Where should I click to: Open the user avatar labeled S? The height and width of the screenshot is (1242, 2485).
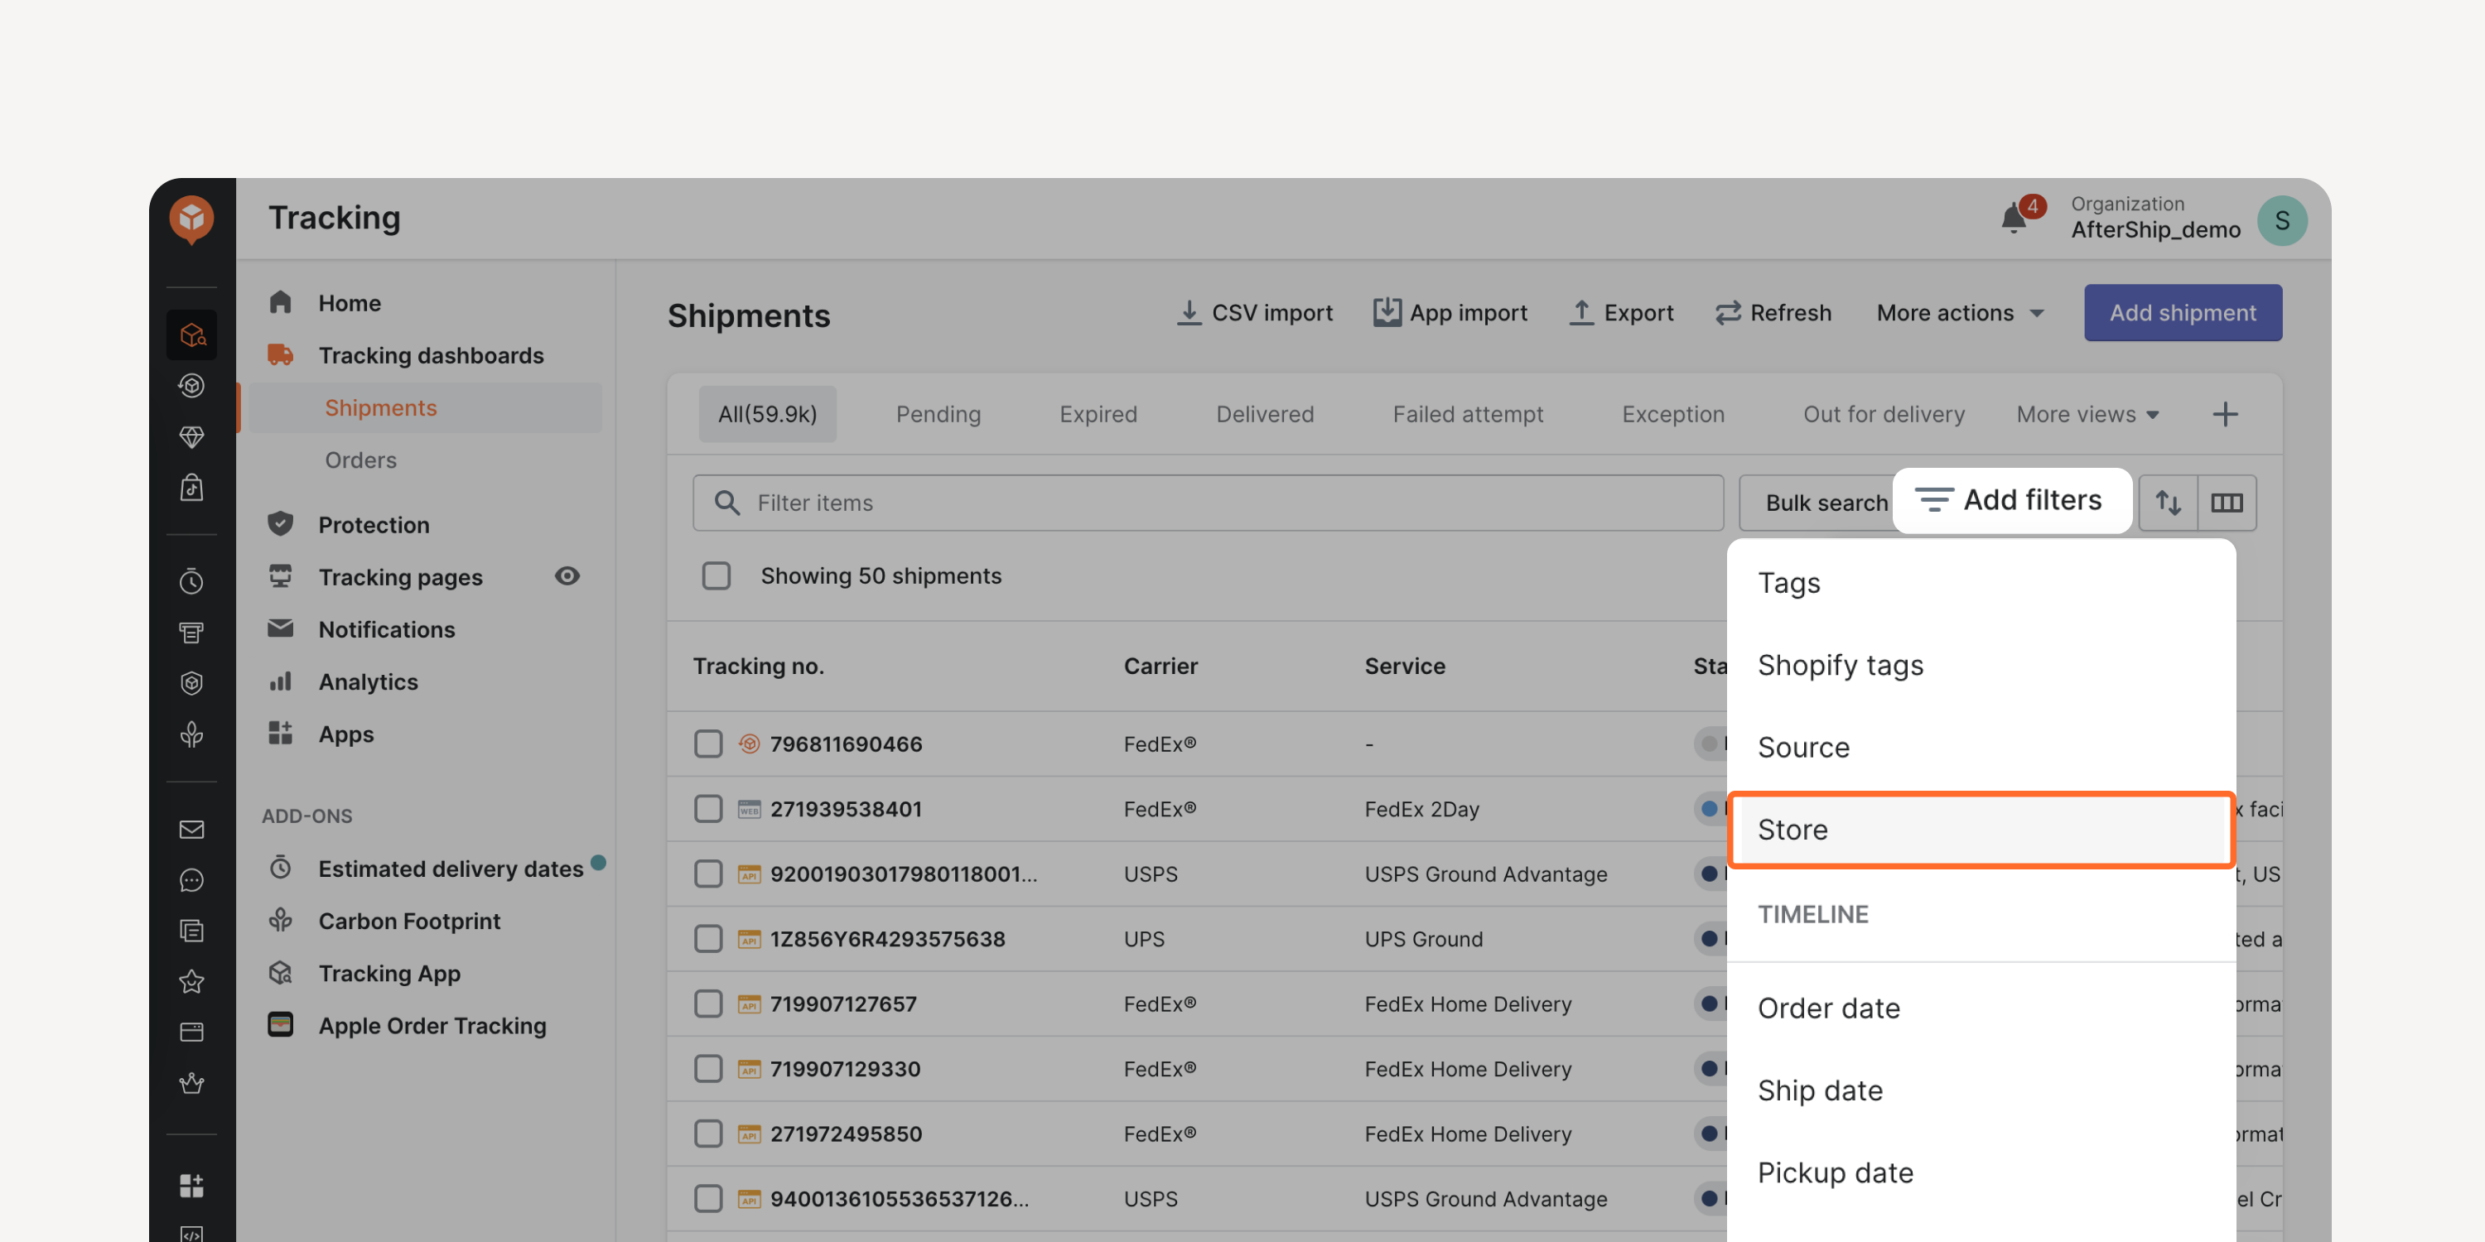click(2281, 220)
